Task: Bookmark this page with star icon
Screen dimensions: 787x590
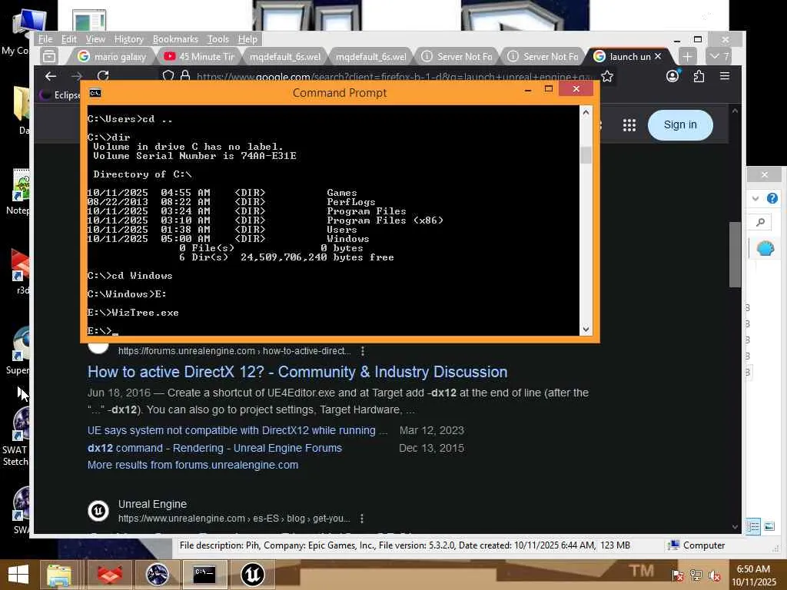Action: tap(607, 76)
